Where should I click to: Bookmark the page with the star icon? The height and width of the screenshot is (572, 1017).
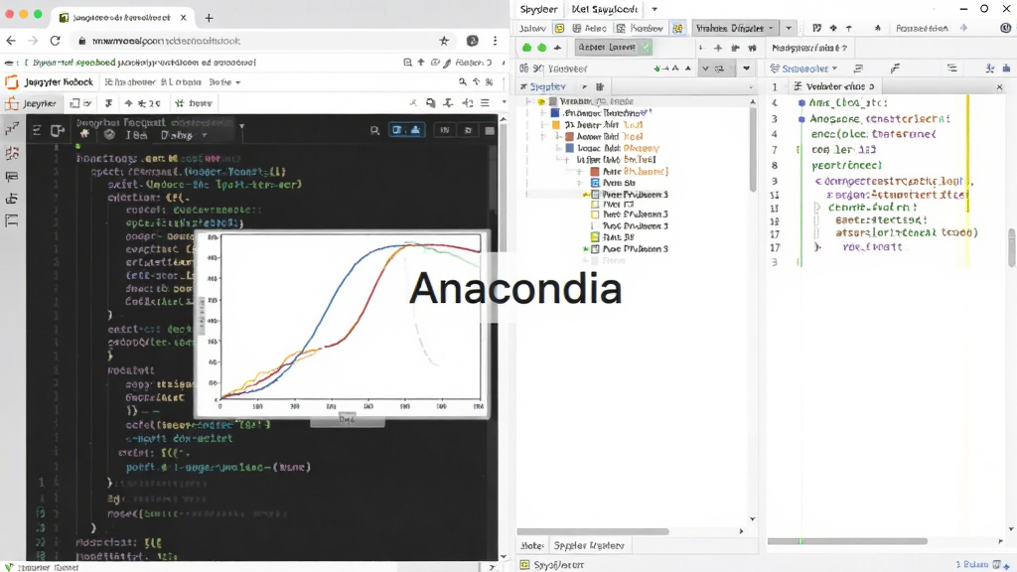click(x=444, y=41)
